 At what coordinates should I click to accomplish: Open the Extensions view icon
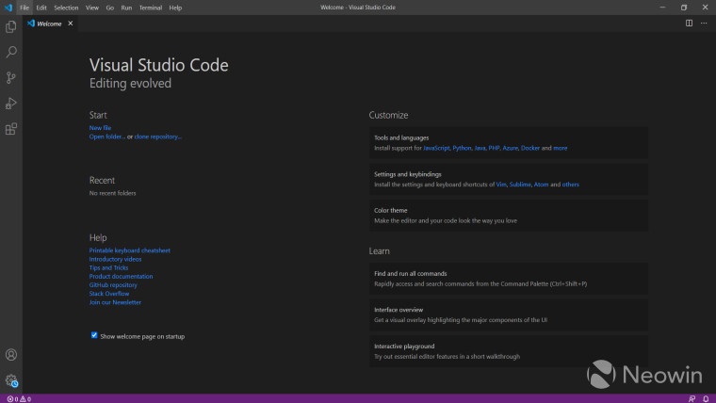pos(11,129)
